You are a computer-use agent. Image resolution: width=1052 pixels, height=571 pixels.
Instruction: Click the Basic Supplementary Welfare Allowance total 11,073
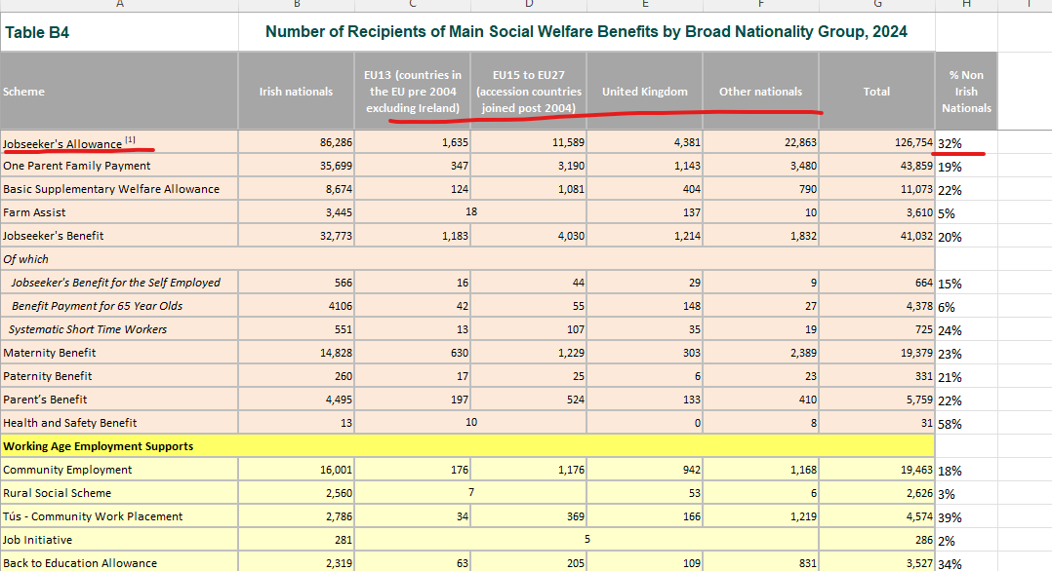tap(877, 189)
